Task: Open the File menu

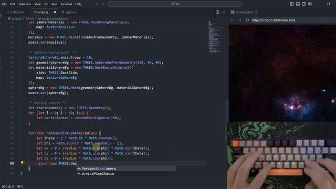Action: (x=4, y=4)
